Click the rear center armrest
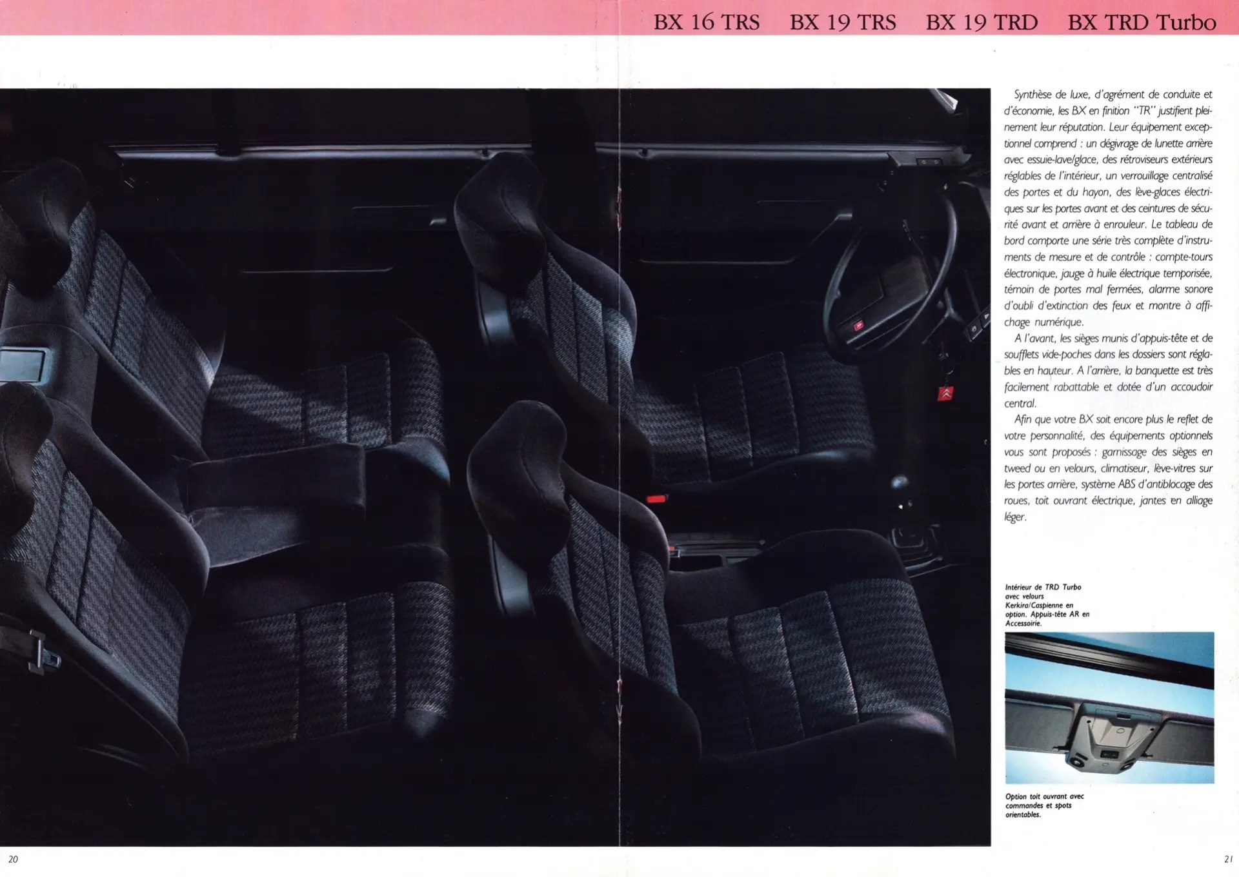 [x=277, y=480]
